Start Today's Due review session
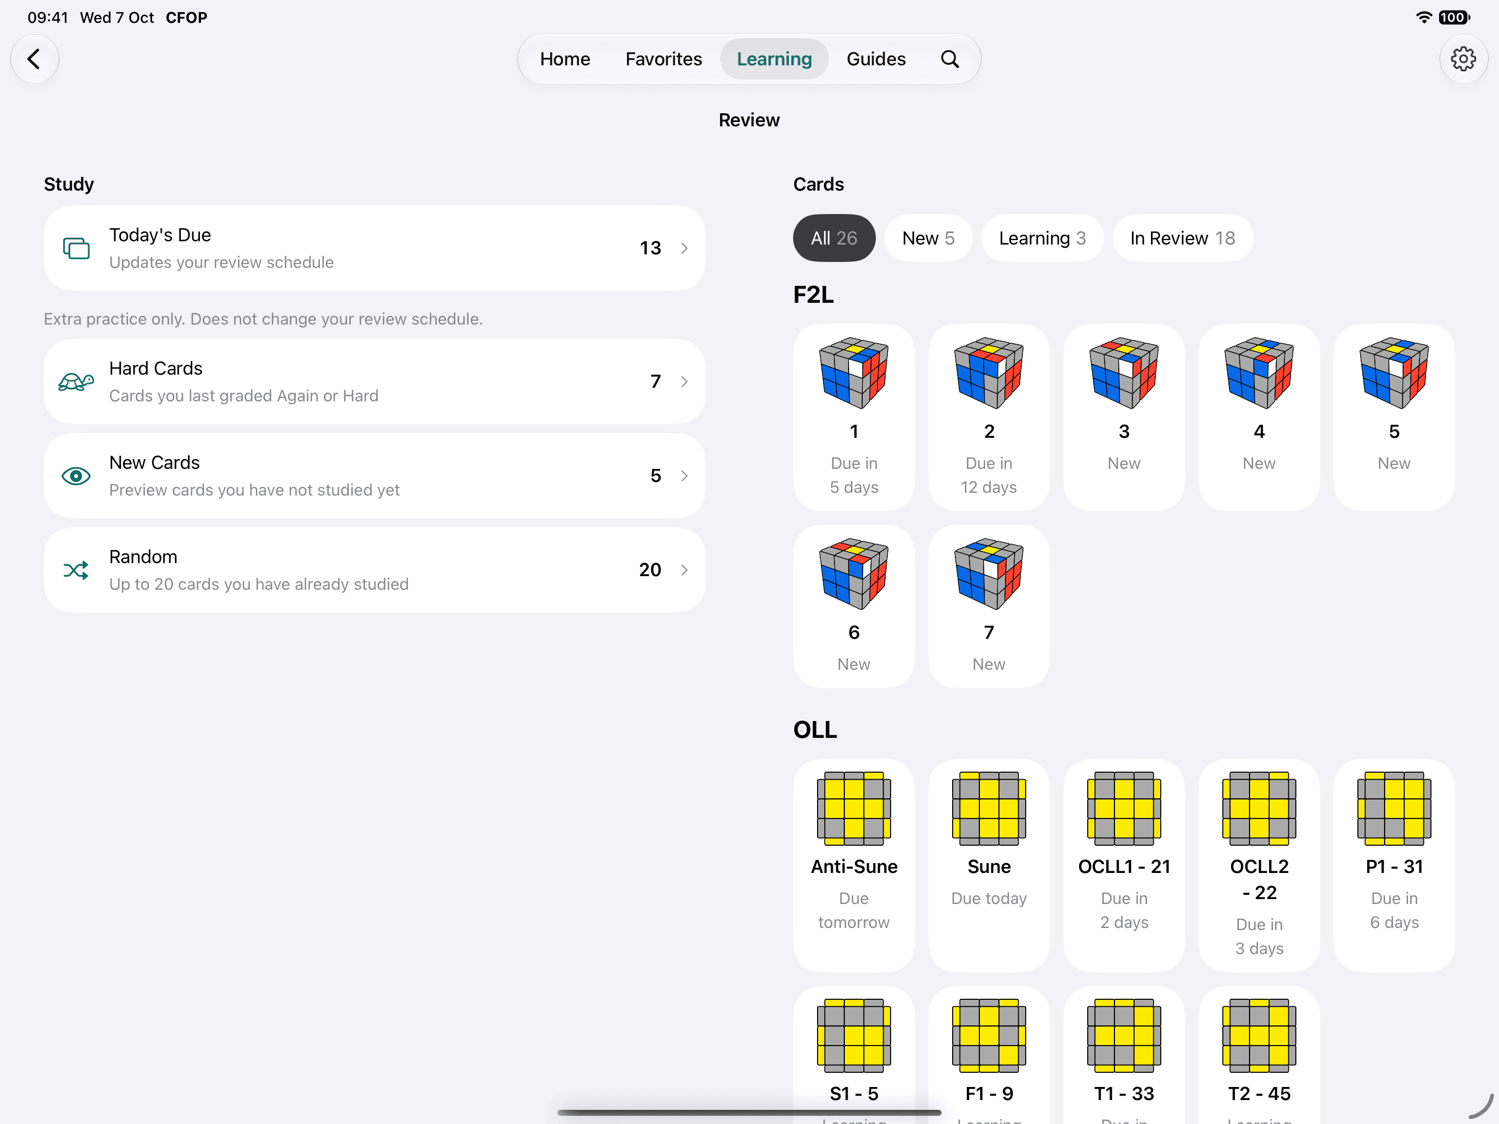 click(374, 248)
